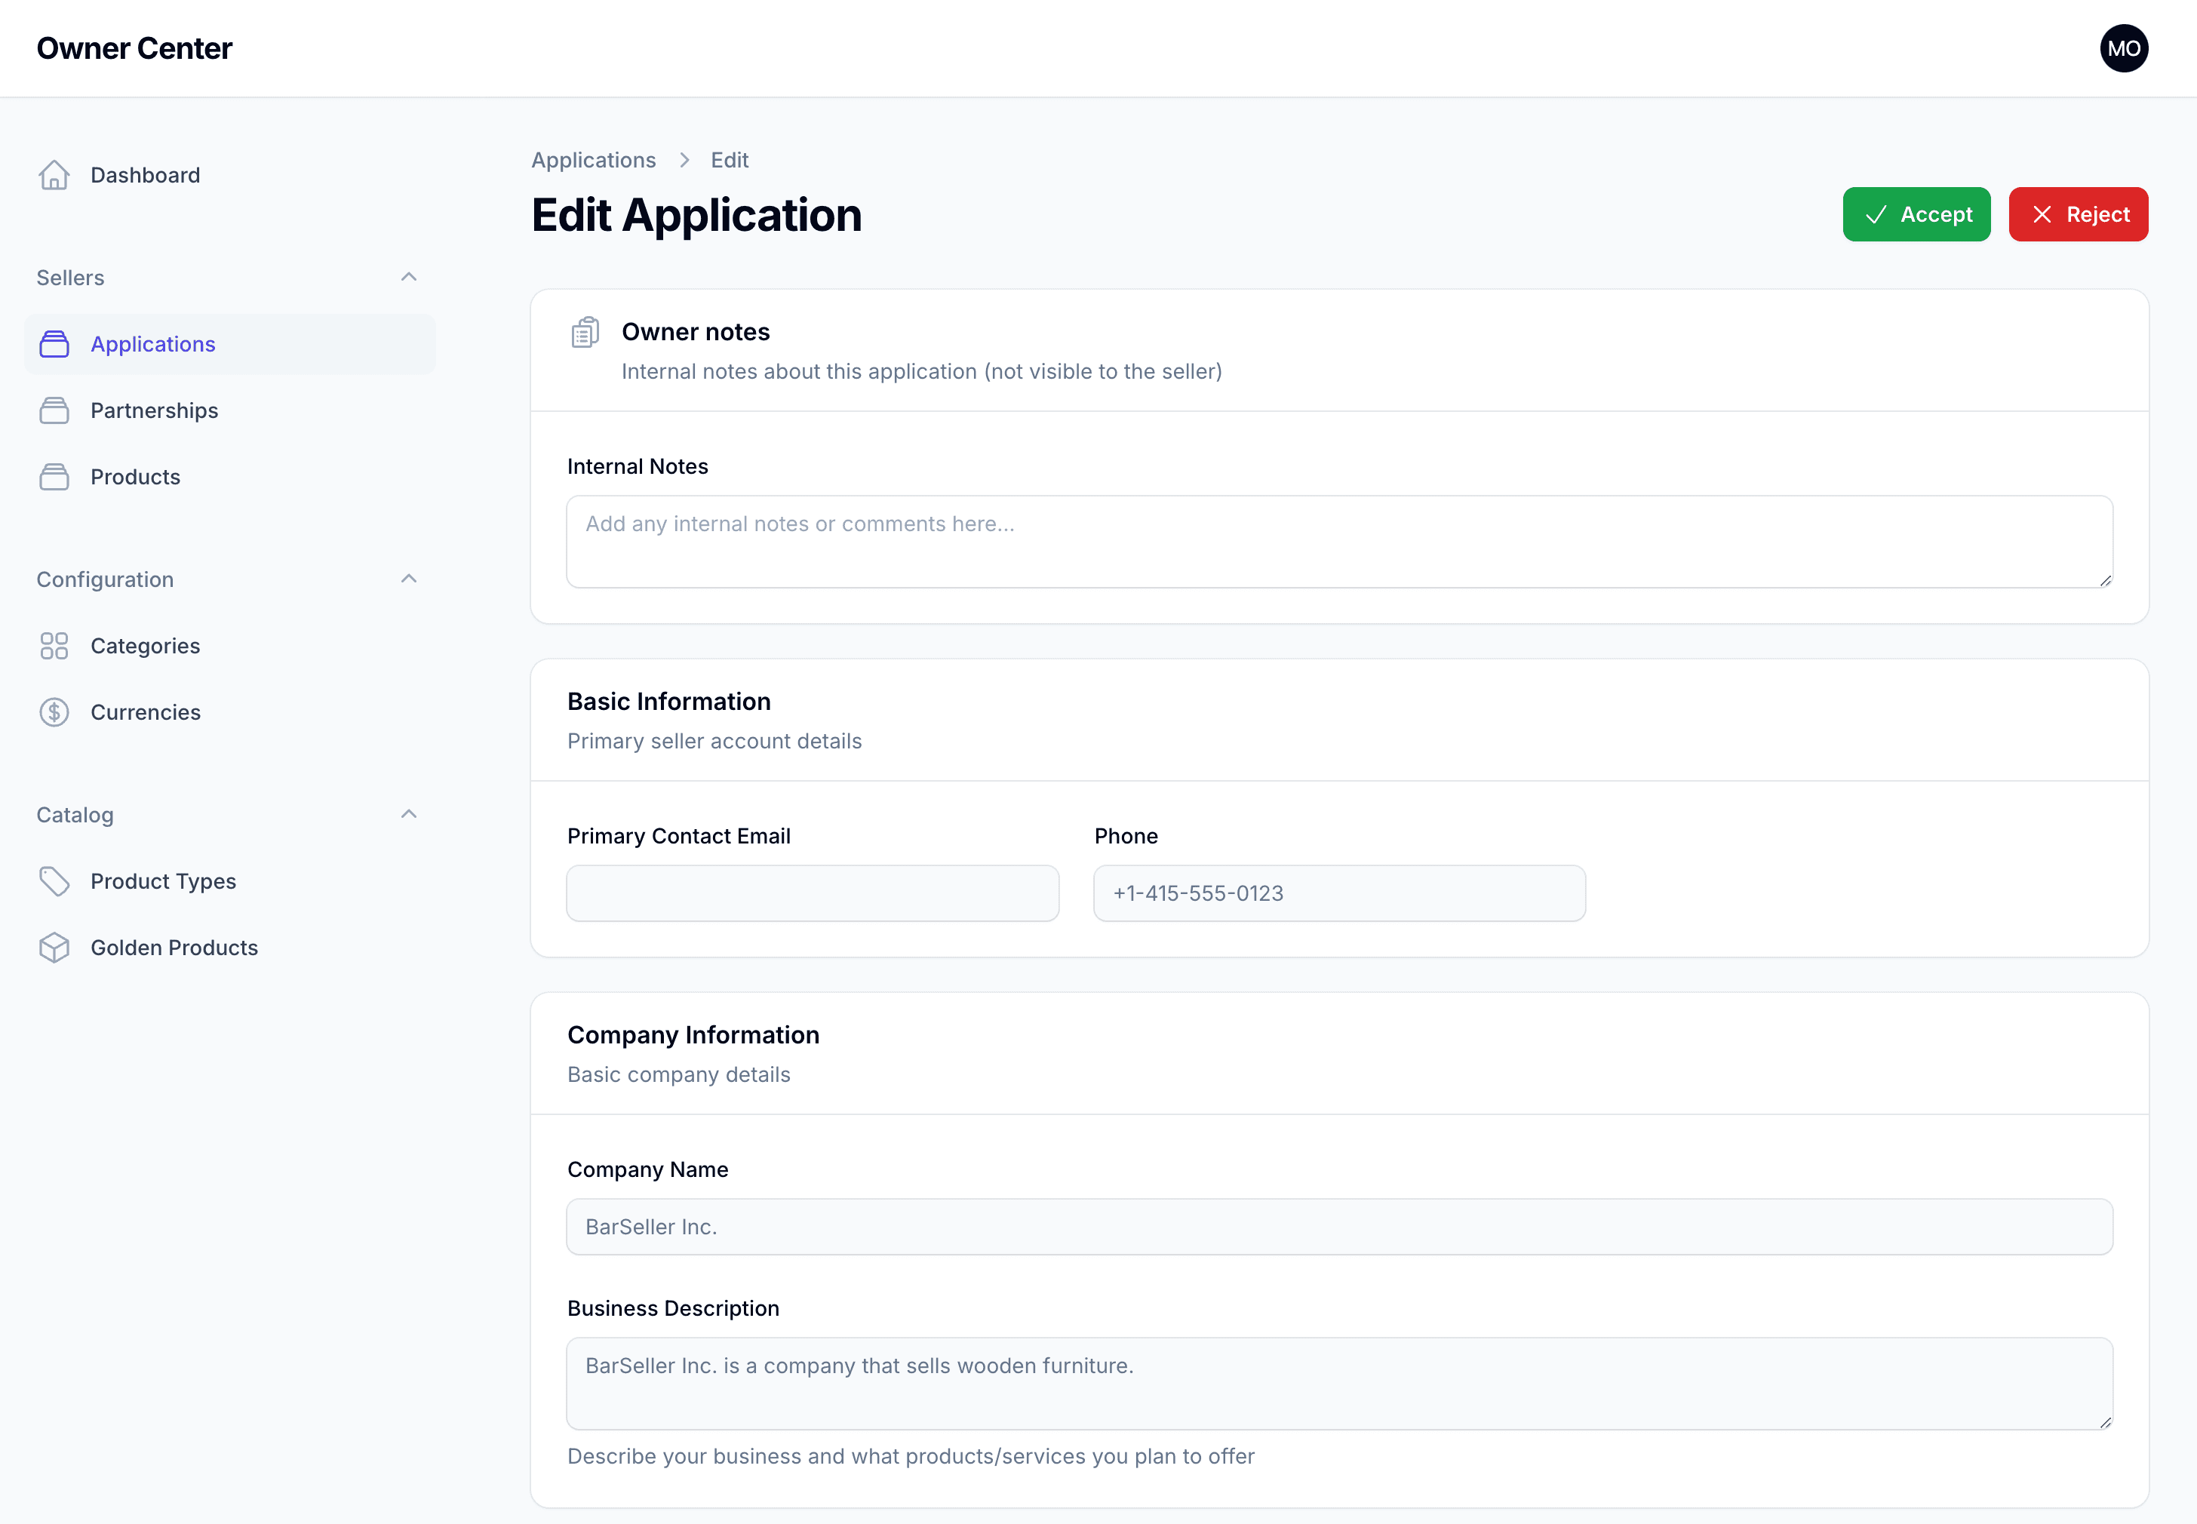Click the Owner notes clipboard icon

(x=585, y=332)
